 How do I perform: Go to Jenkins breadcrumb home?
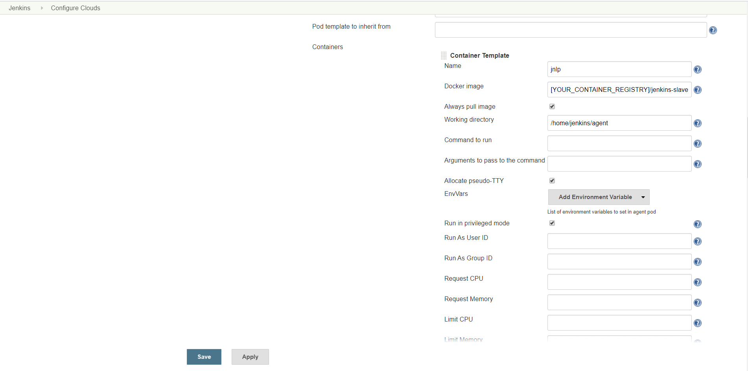click(x=20, y=8)
